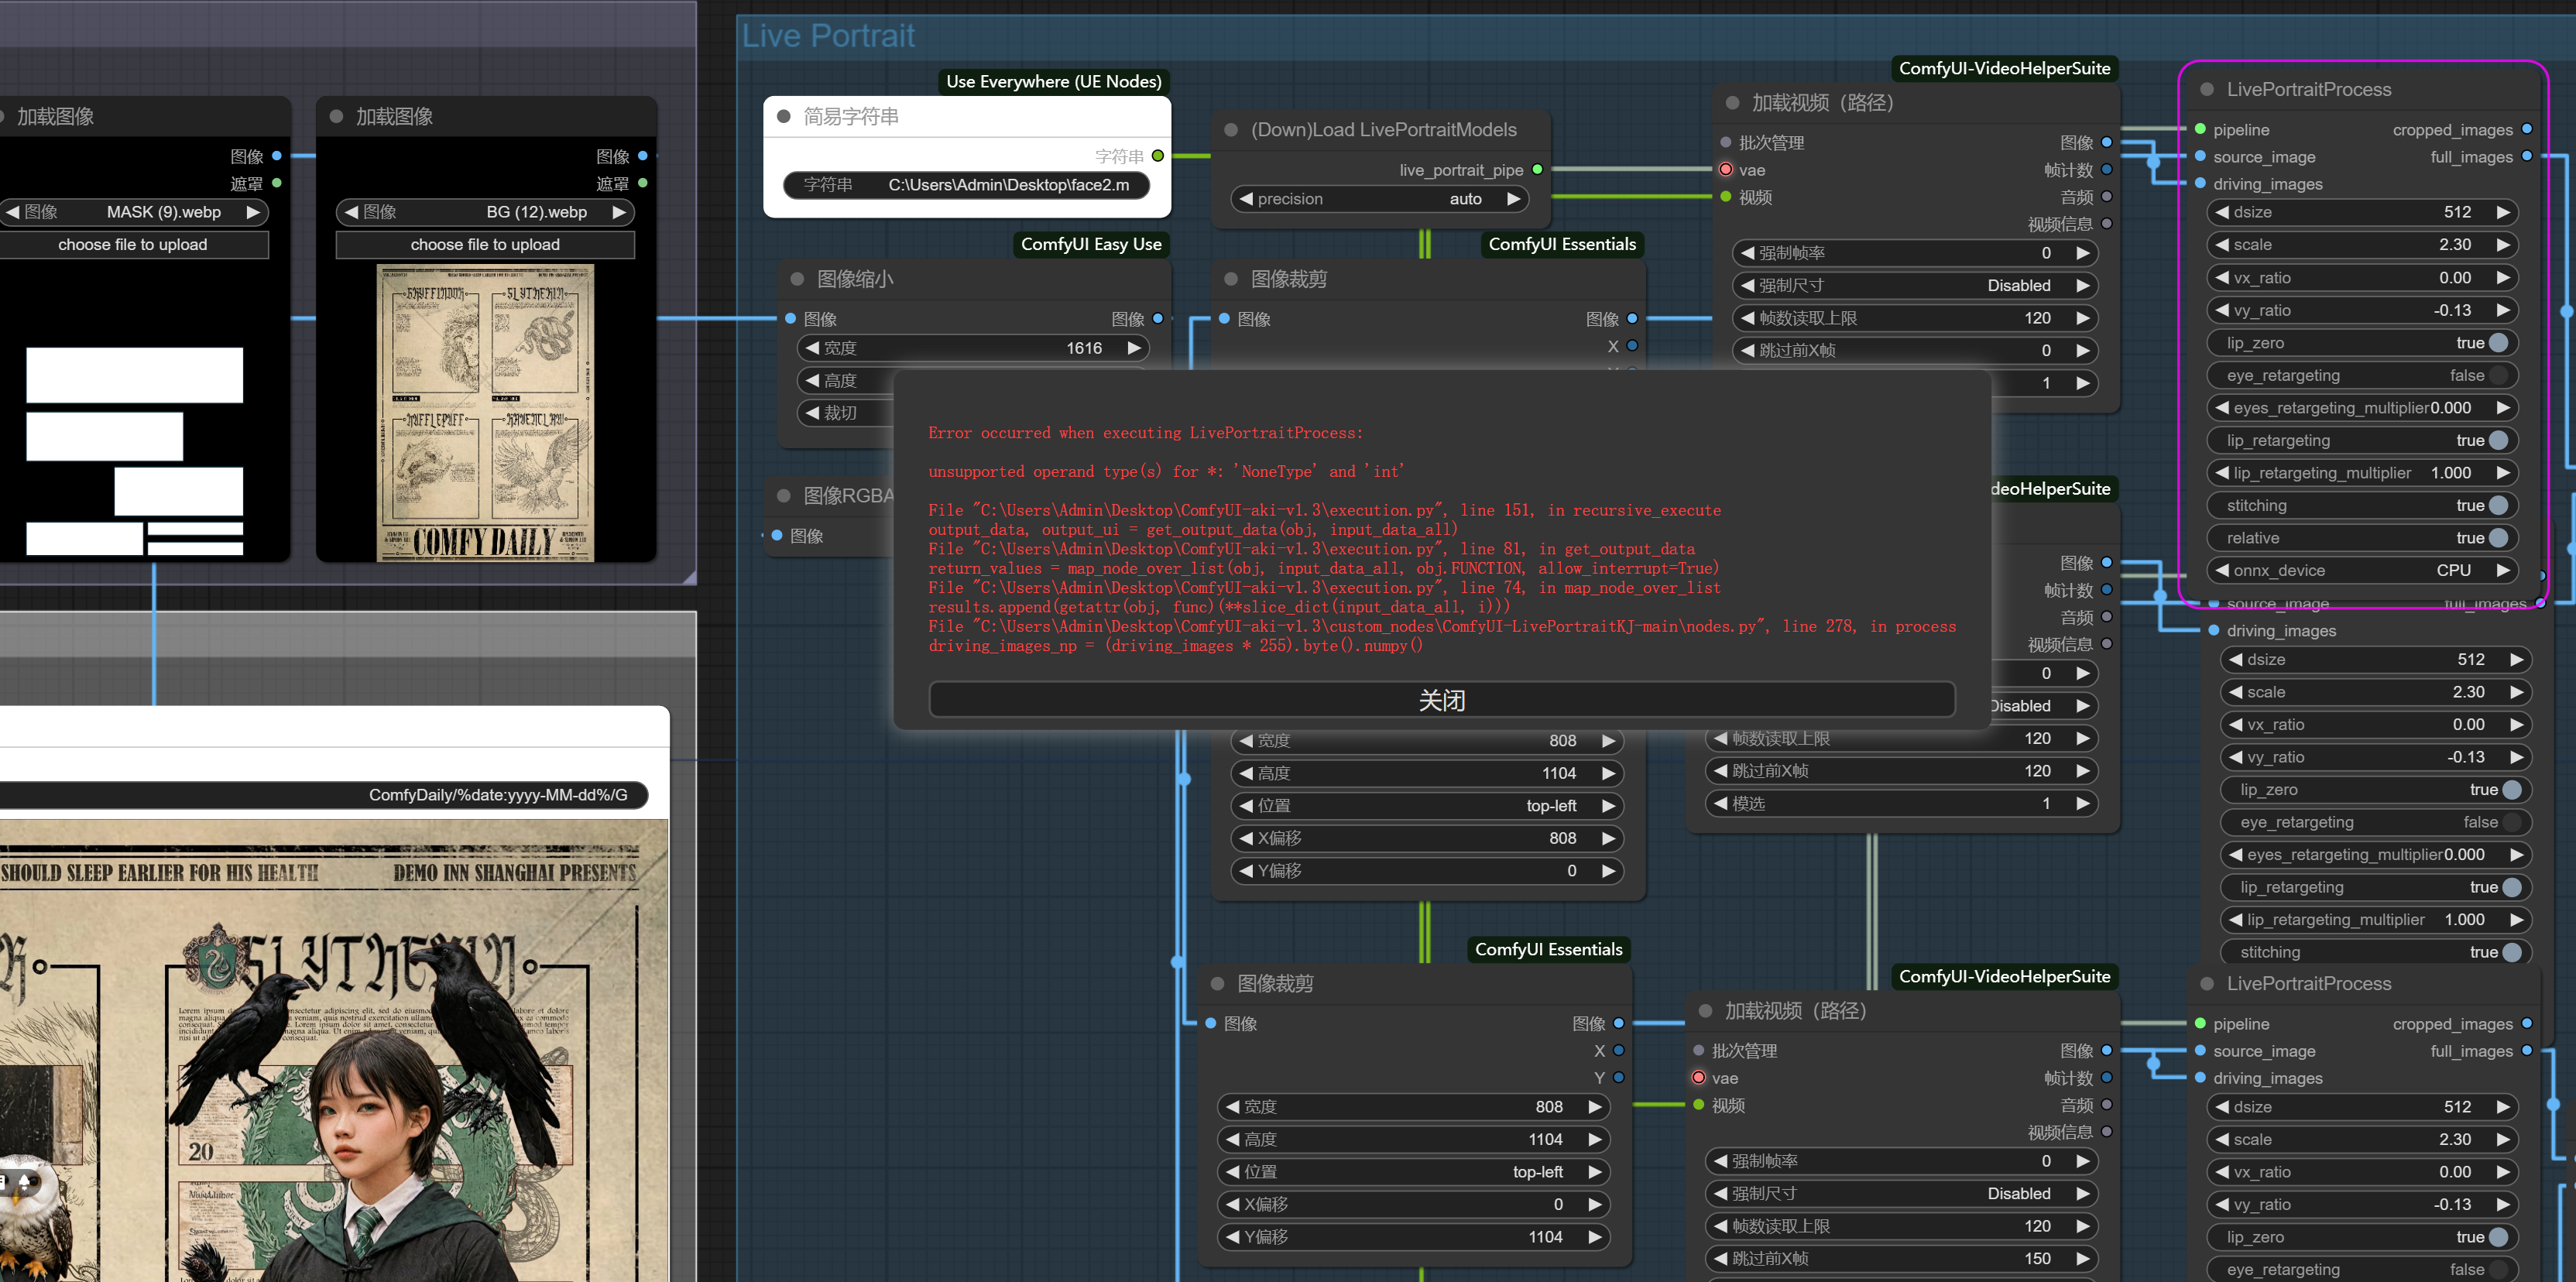Click the pipeline input connector on top LivePortraitProcess
Viewport: 2576px width, 1282px height.
coord(2200,129)
